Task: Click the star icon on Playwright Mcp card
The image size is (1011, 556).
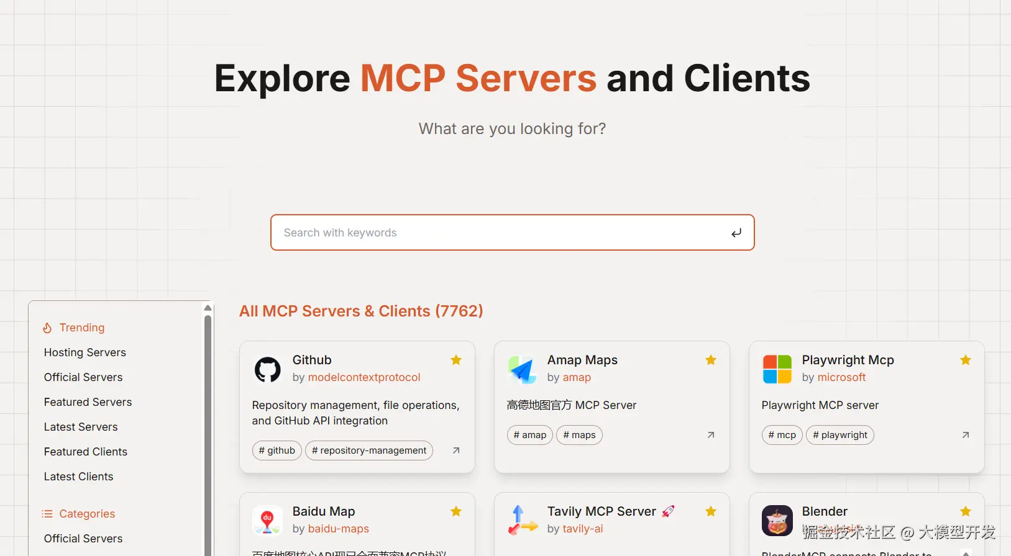Action: pyautogui.click(x=966, y=360)
